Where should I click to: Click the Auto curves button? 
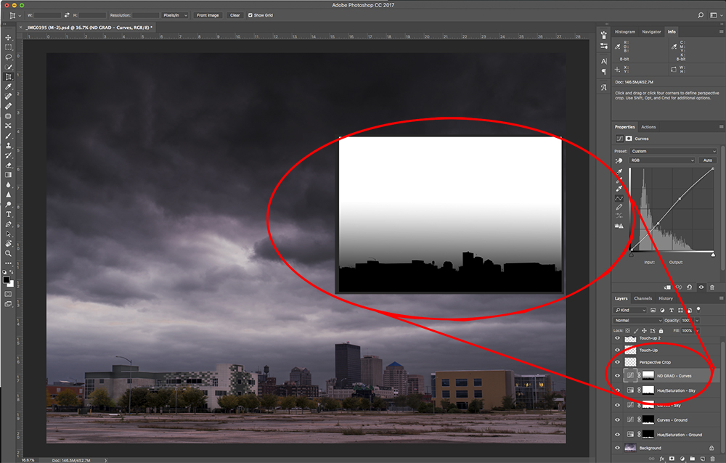[707, 160]
